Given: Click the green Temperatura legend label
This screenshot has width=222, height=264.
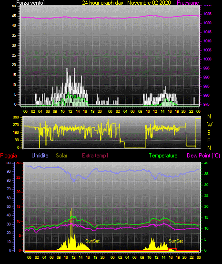Looking at the screenshot, I should coord(163,156).
